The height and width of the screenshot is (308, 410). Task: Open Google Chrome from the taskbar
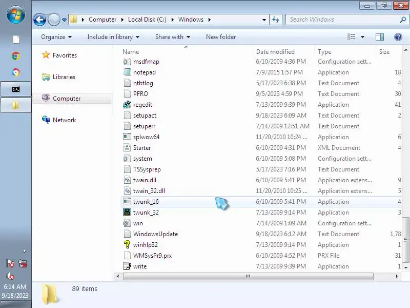[16, 56]
